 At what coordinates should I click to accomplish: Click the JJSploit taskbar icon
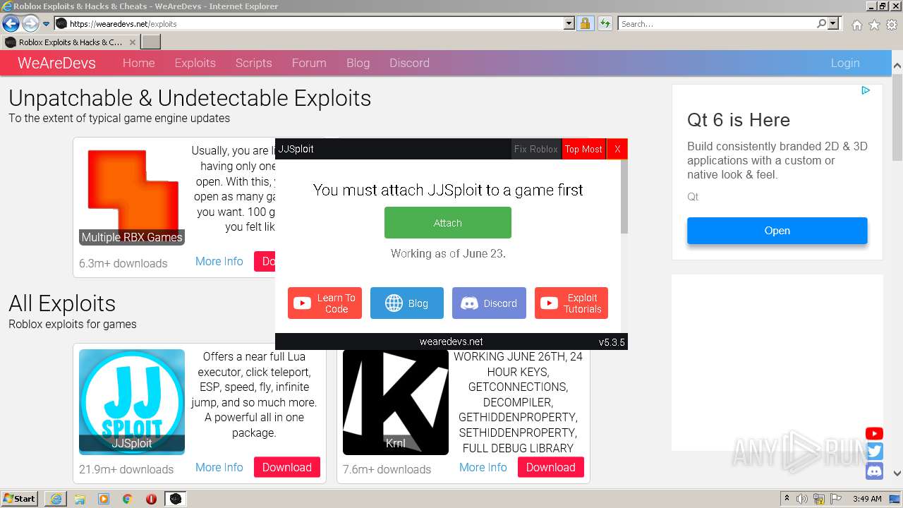[x=175, y=499]
